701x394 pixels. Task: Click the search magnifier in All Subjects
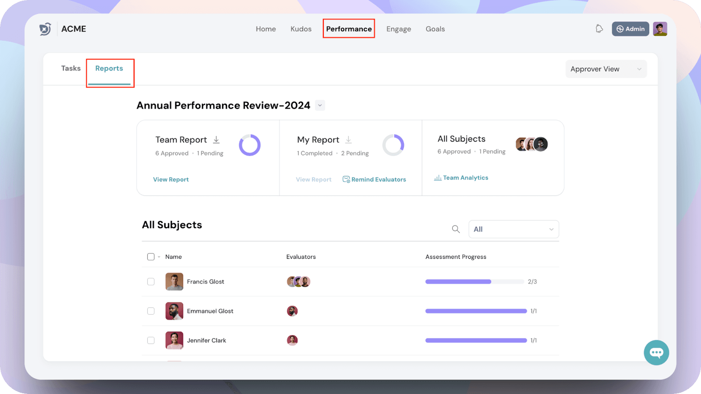coord(456,229)
